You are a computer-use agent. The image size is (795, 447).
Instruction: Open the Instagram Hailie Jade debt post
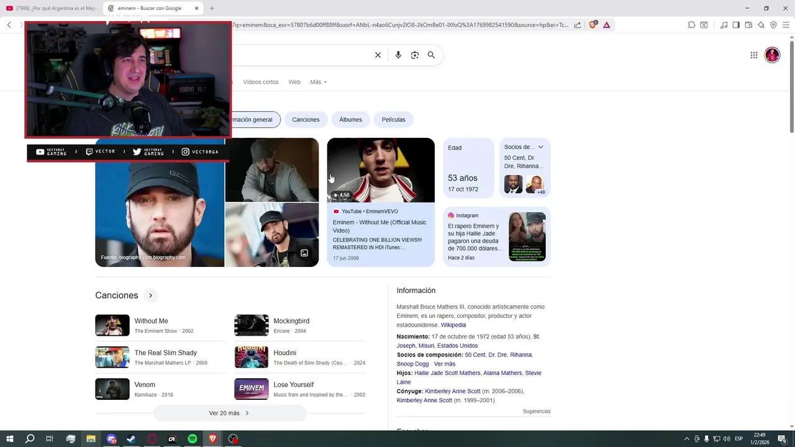(497, 237)
